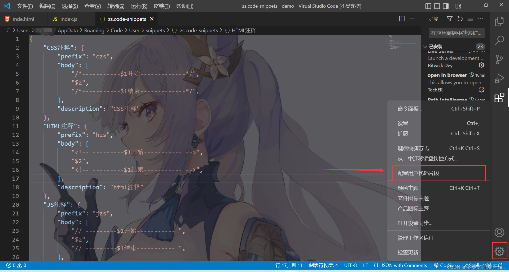The height and width of the screenshot is (272, 509).
Task: Click the filter extensions funnel icon
Action: [x=450, y=19]
